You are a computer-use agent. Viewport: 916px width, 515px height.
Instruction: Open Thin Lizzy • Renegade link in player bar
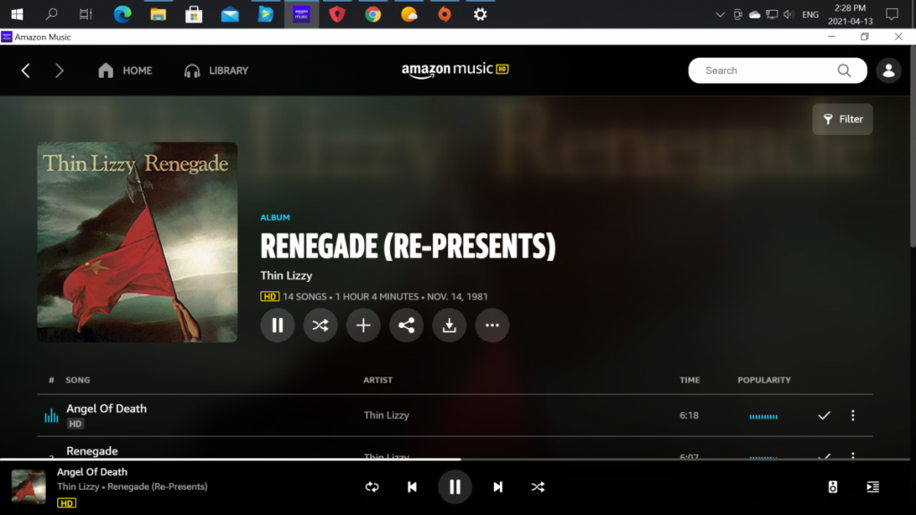pos(132,486)
